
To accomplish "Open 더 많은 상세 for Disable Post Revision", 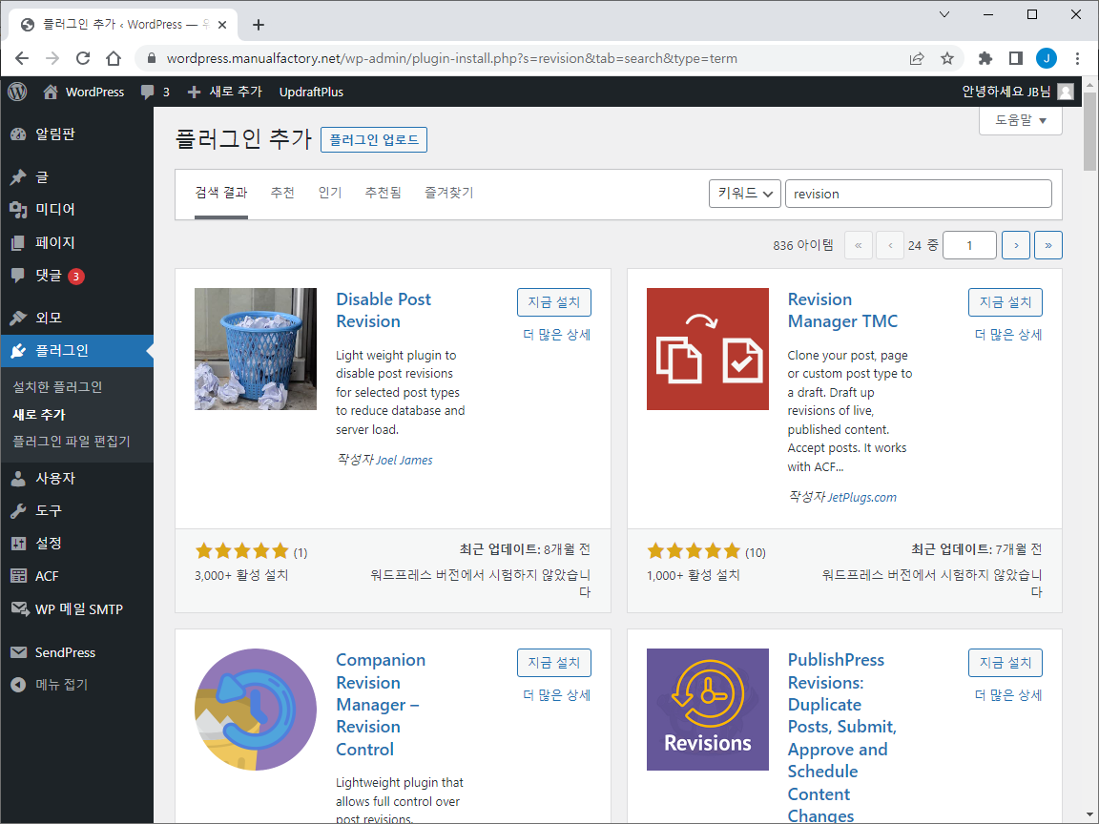I will point(556,335).
